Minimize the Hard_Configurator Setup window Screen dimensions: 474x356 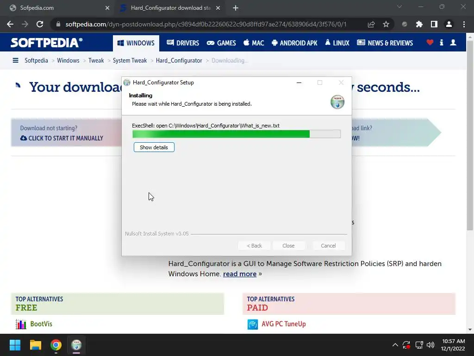click(x=299, y=83)
